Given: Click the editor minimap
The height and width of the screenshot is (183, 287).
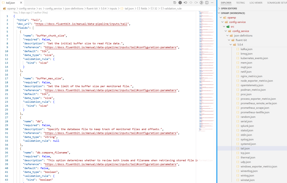Looking at the screenshot, I should tap(207, 71).
